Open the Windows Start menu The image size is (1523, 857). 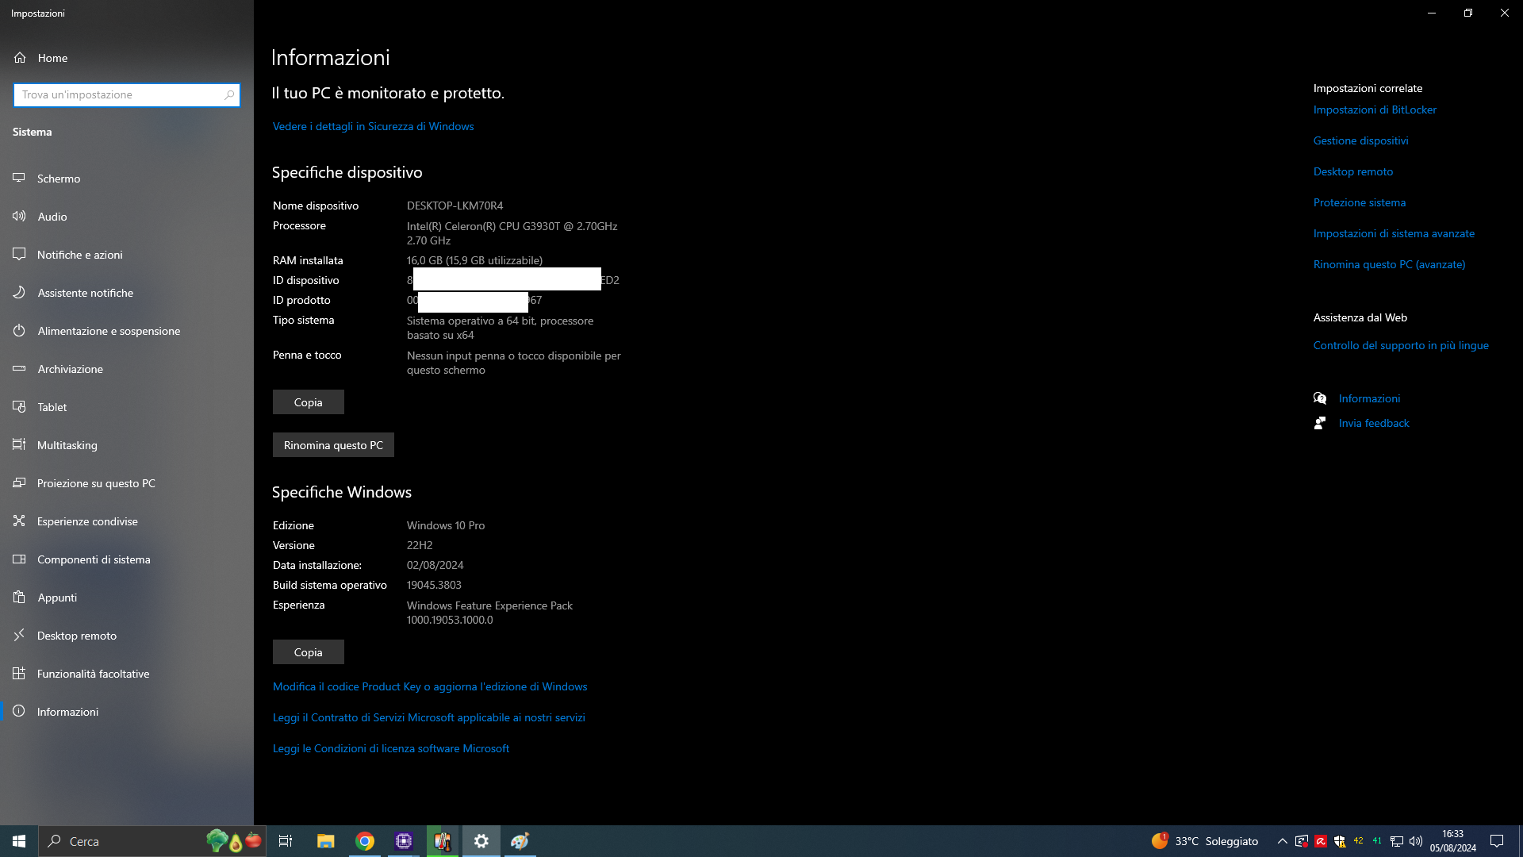(x=19, y=841)
